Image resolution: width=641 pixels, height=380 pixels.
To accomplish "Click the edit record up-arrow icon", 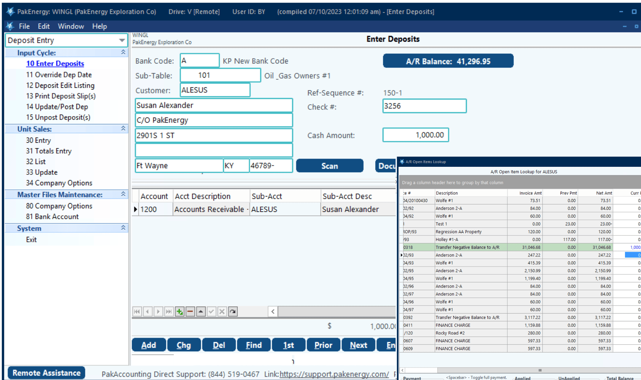I will coord(201,311).
